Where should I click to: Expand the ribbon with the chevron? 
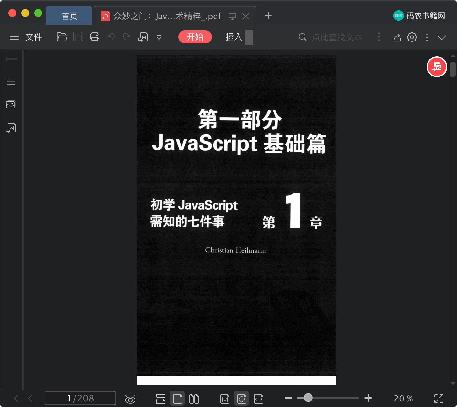[442, 37]
